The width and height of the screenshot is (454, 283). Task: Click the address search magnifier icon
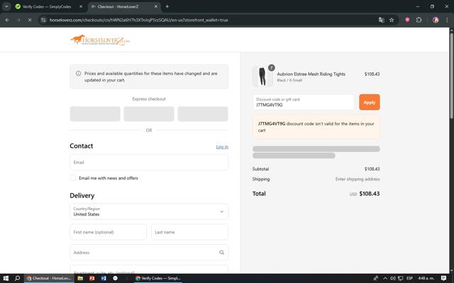(x=221, y=253)
